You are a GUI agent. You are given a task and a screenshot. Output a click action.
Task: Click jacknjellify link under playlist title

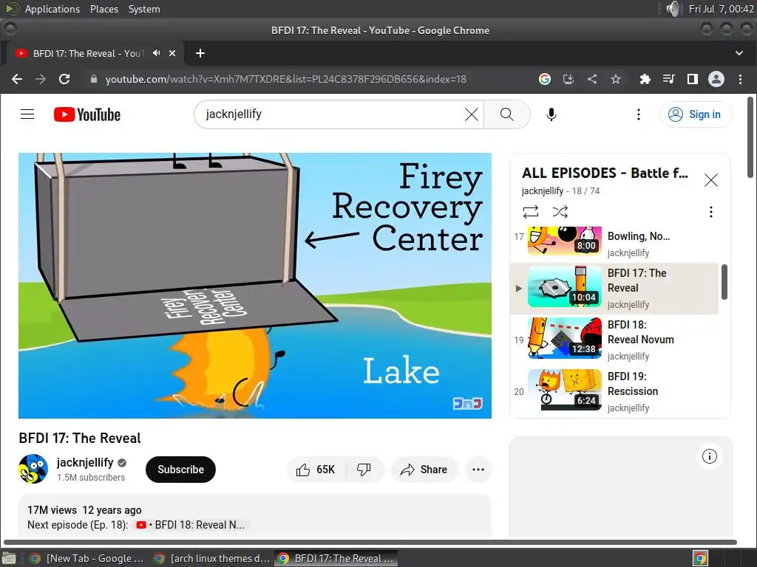pyautogui.click(x=542, y=191)
